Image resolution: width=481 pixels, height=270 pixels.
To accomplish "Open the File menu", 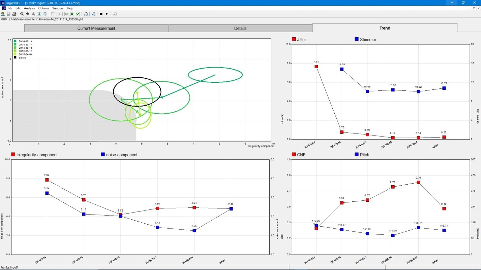I will coord(10,8).
